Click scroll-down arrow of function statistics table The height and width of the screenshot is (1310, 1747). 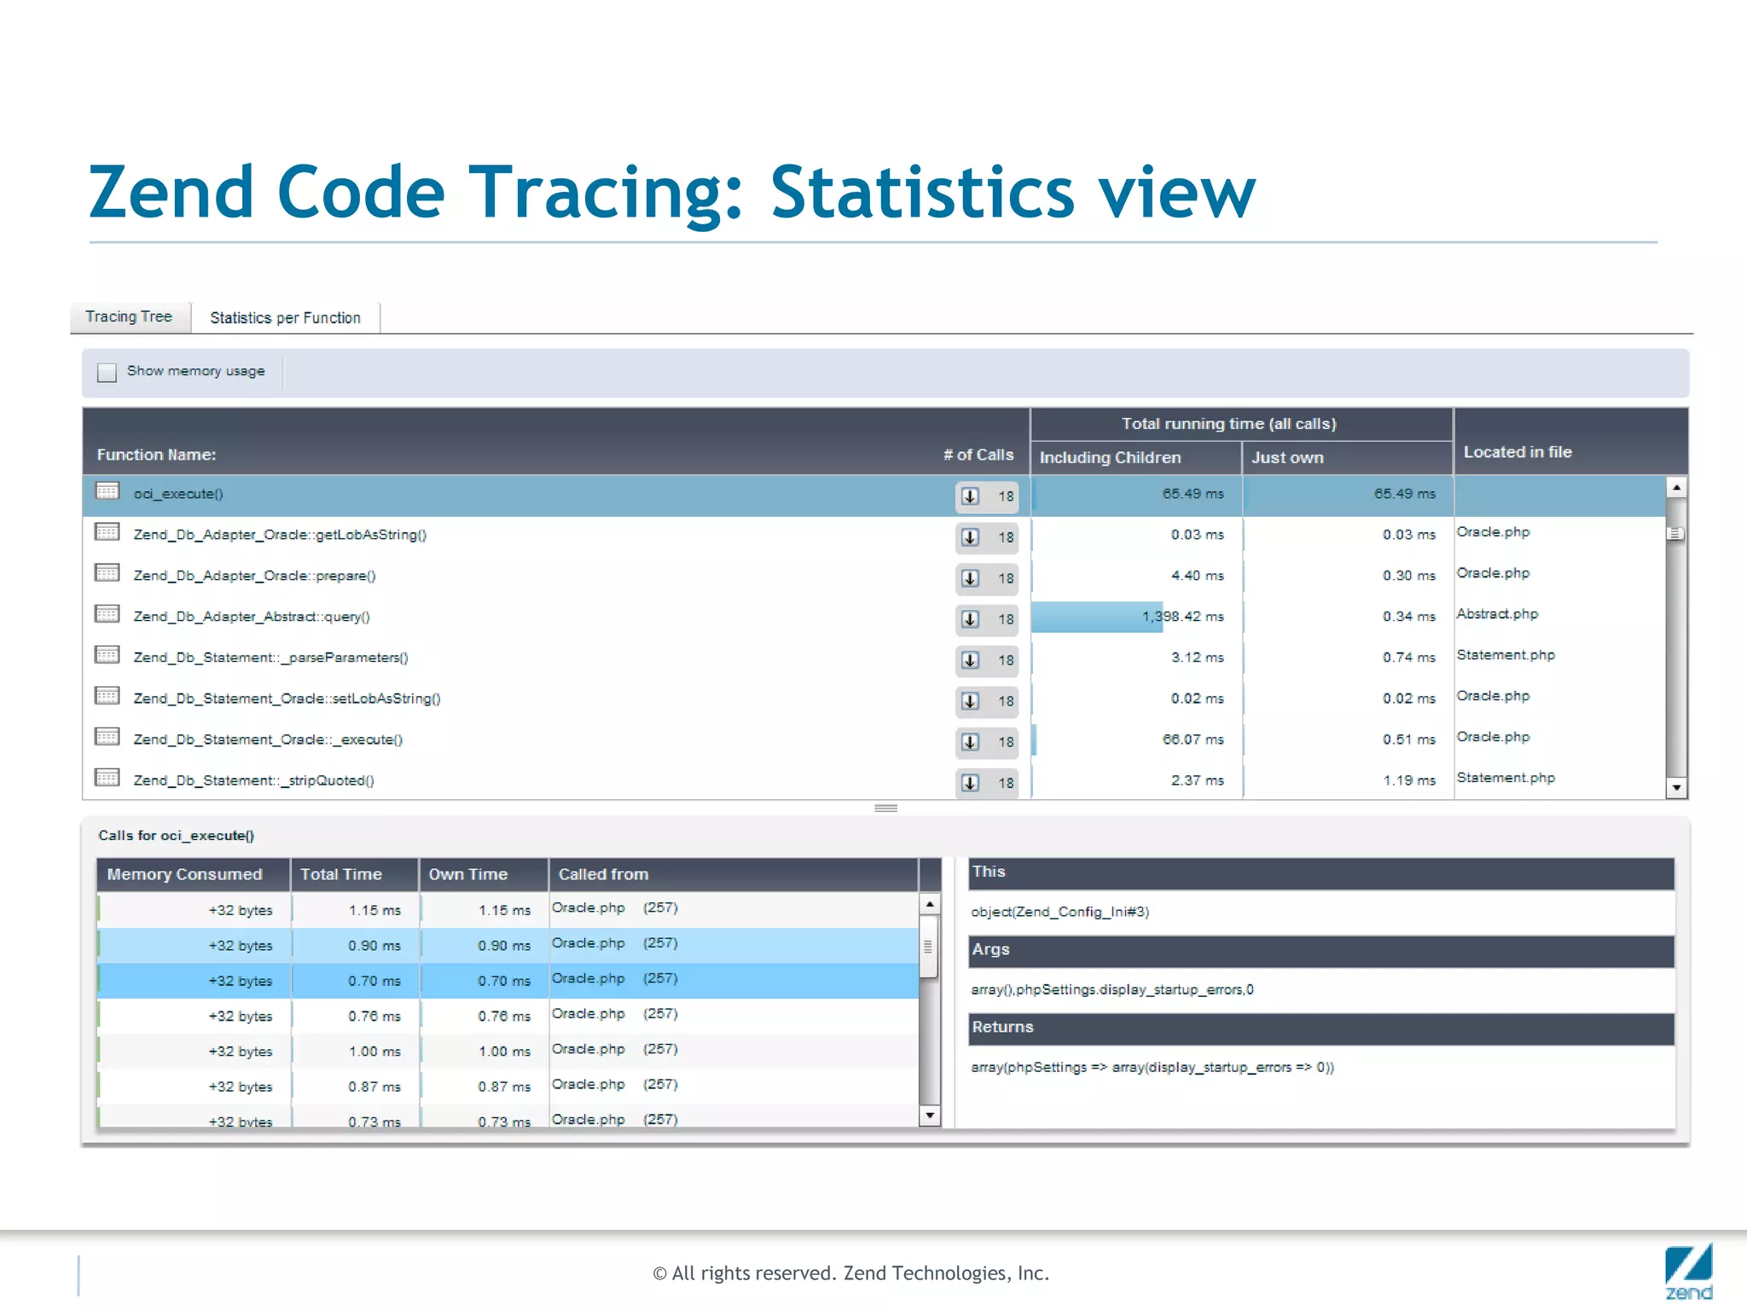point(1676,788)
